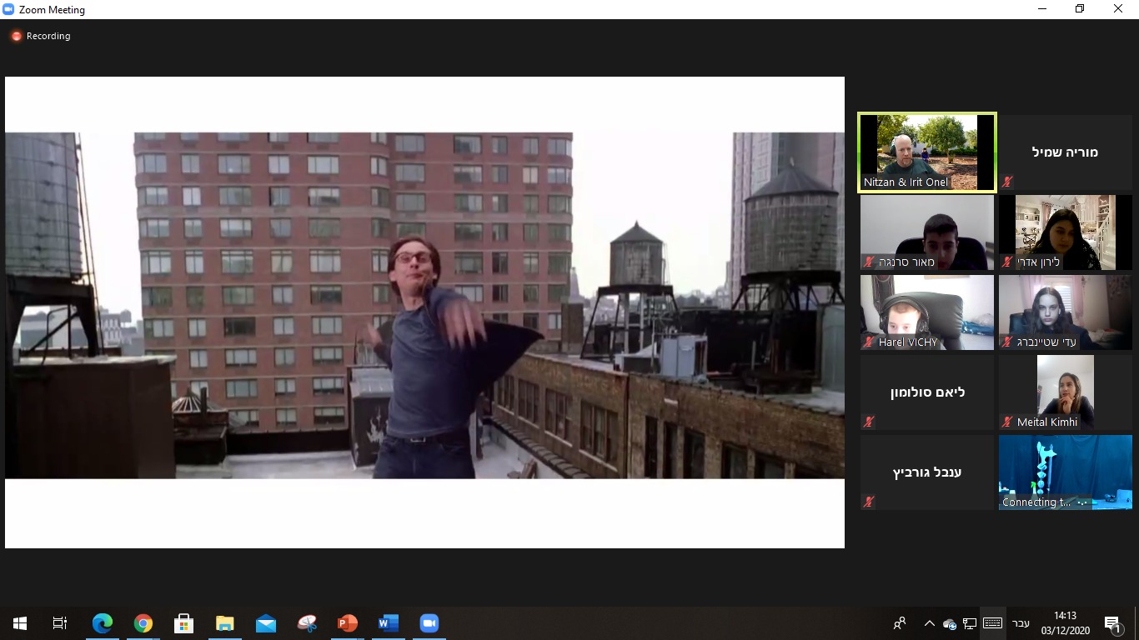
Task: Switch input language from עבר indicator
Action: pyautogui.click(x=1021, y=623)
